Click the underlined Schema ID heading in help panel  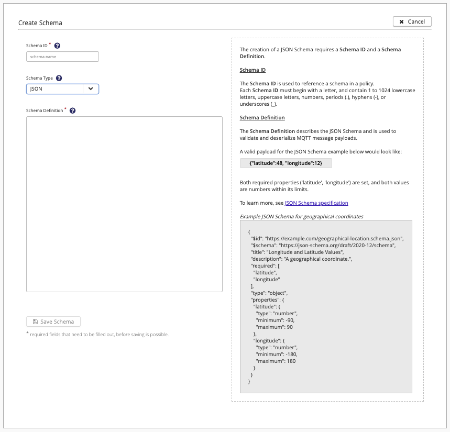(x=253, y=70)
